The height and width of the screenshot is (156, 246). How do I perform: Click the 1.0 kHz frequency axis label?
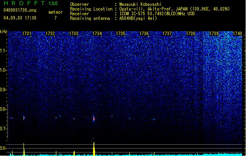[3, 70]
